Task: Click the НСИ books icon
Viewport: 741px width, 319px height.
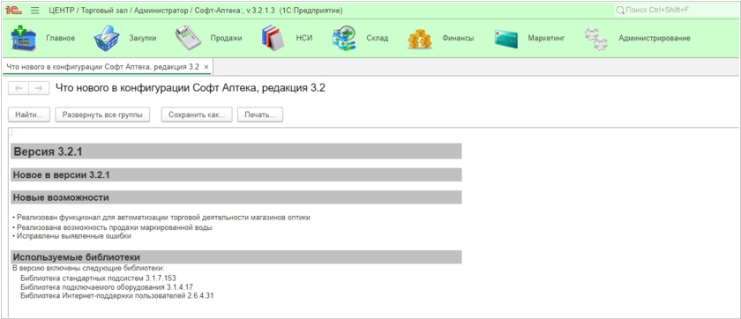Action: pos(273,38)
